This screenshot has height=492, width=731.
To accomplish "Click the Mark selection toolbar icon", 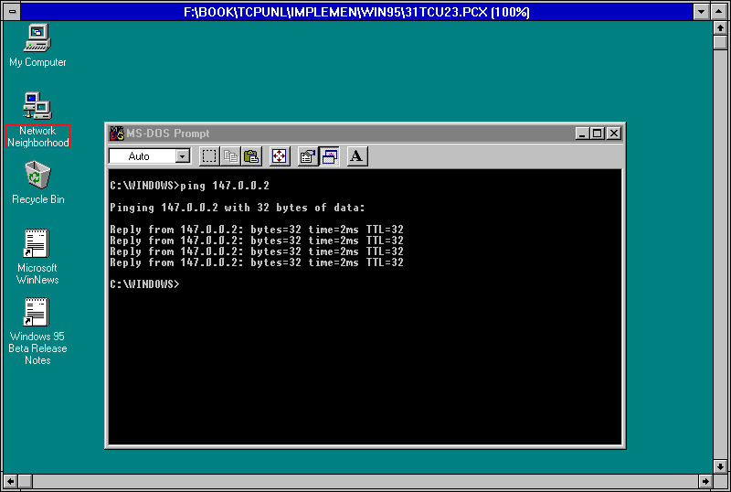I will tap(209, 156).
